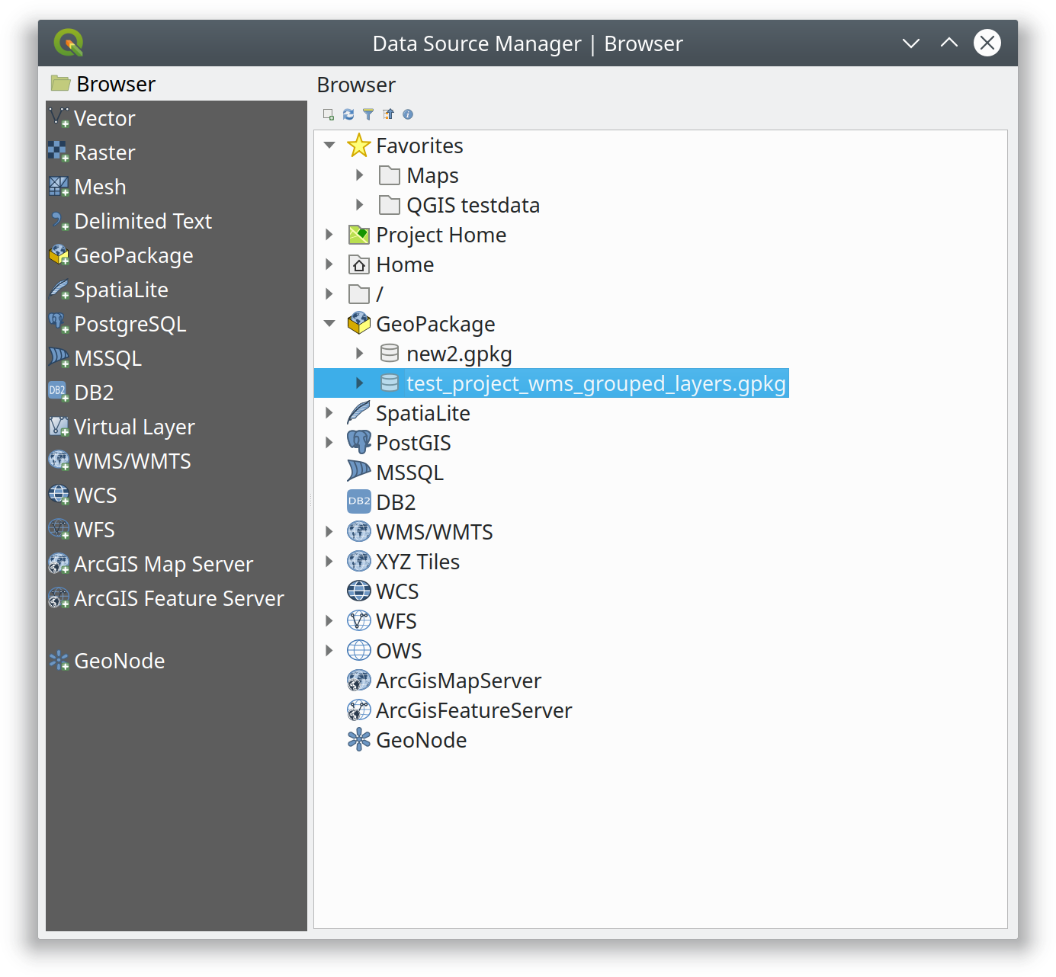Select ArcGisMapServer in the tree
Screen dimensions: 1056x977
pos(459,681)
